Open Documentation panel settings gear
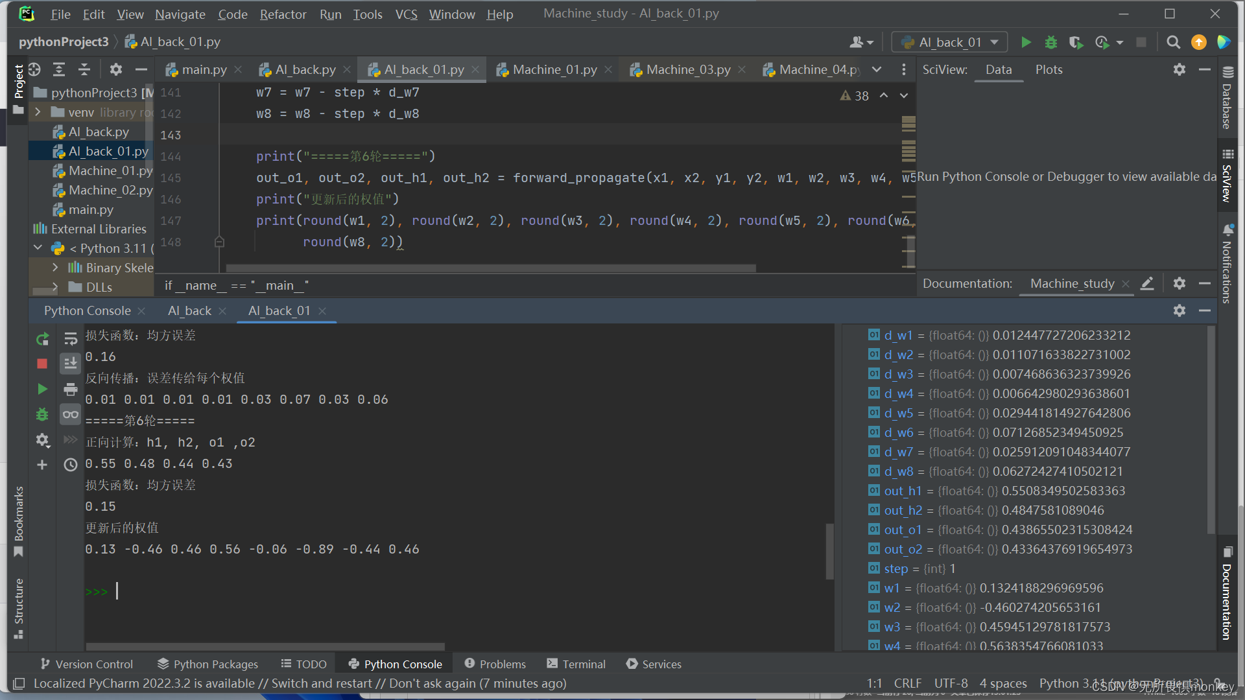 tap(1180, 283)
